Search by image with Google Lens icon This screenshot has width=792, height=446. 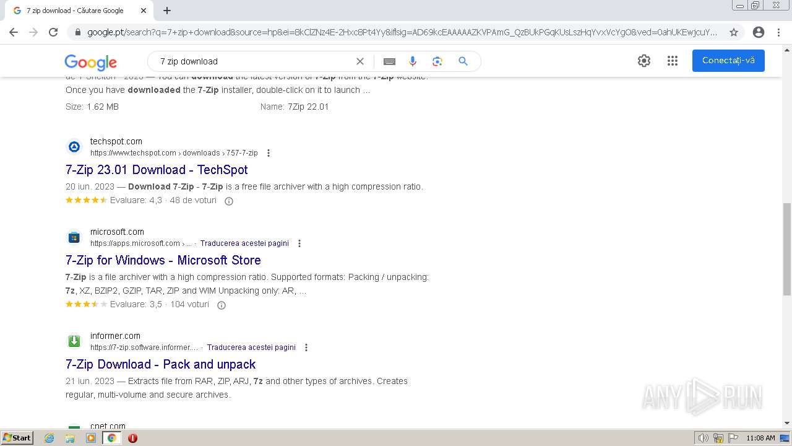[x=437, y=61]
